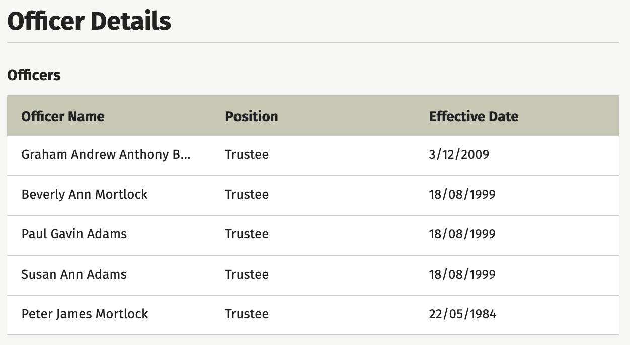Select Beverly Ann Mortlock in the table
This screenshot has width=630, height=345.
(85, 194)
